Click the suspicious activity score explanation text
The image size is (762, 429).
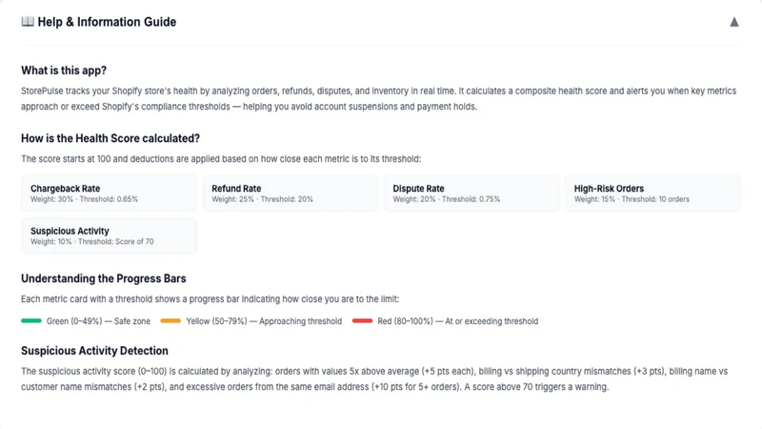[374, 378]
